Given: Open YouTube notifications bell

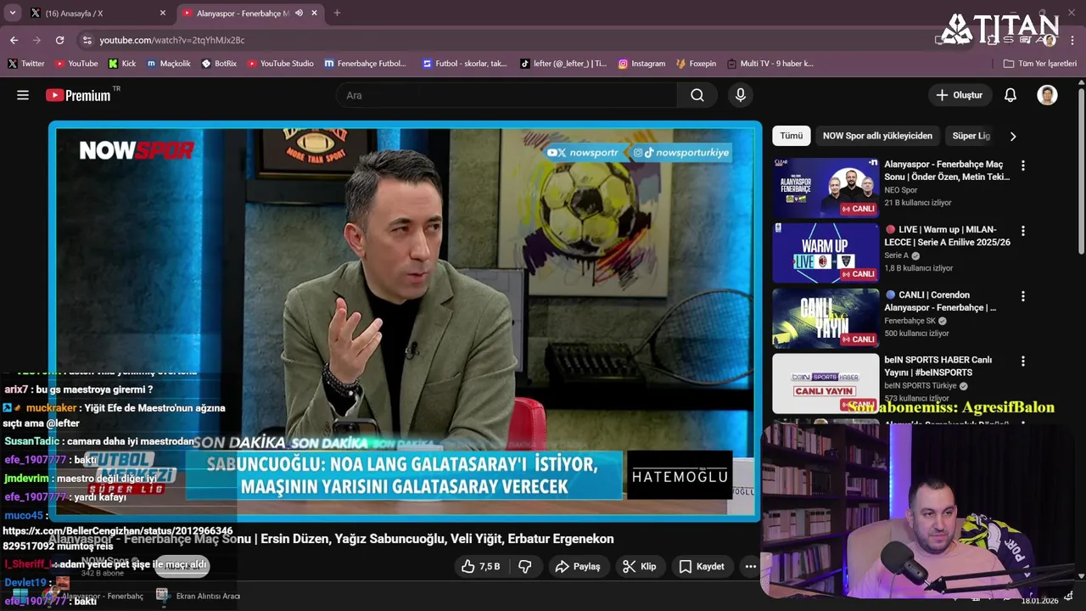Looking at the screenshot, I should [x=1010, y=95].
